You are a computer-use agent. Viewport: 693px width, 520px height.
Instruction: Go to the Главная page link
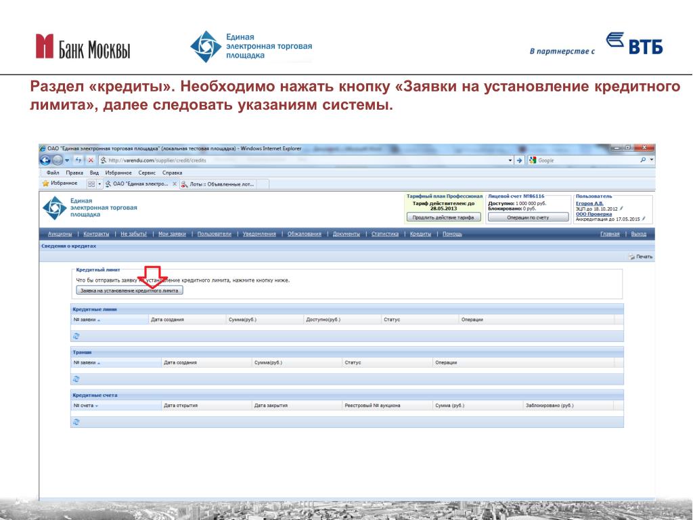[x=610, y=234]
